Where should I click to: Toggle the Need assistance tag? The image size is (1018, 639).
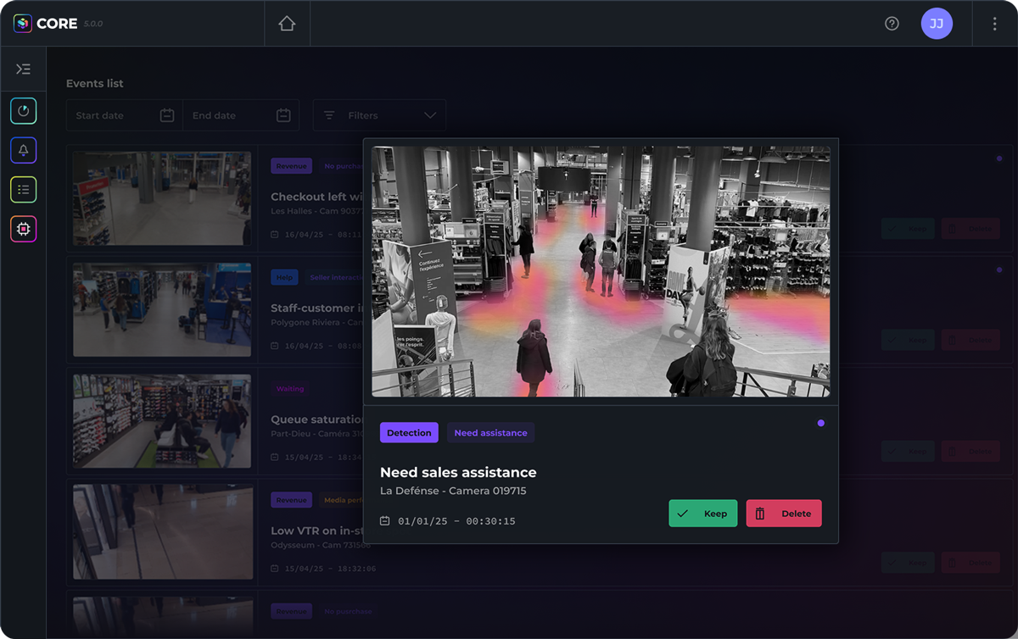[x=490, y=432]
